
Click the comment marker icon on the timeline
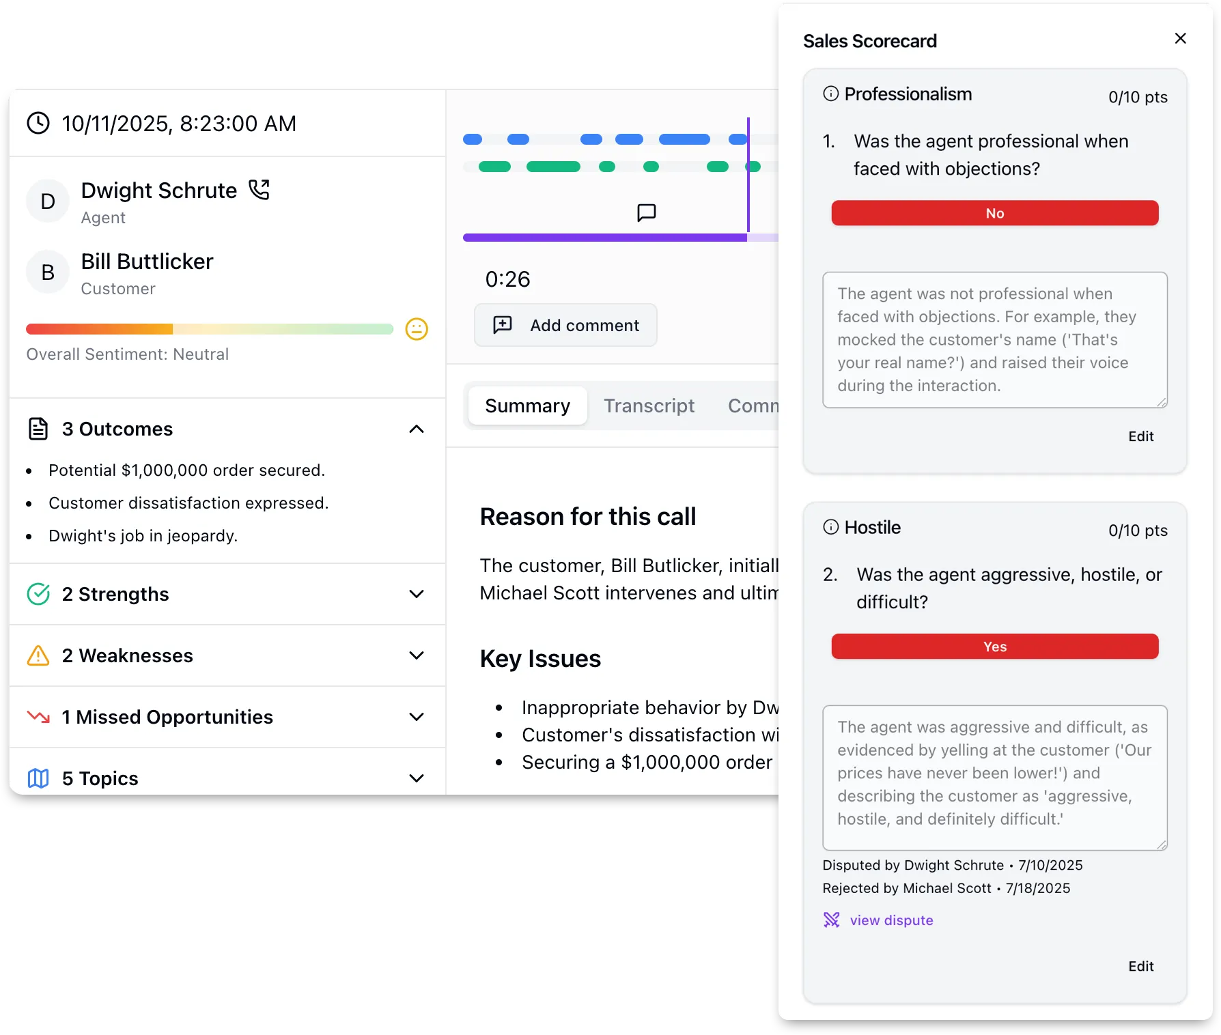646,213
